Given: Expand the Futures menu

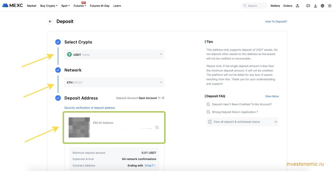Looking at the screenshot, I should [x=80, y=6].
